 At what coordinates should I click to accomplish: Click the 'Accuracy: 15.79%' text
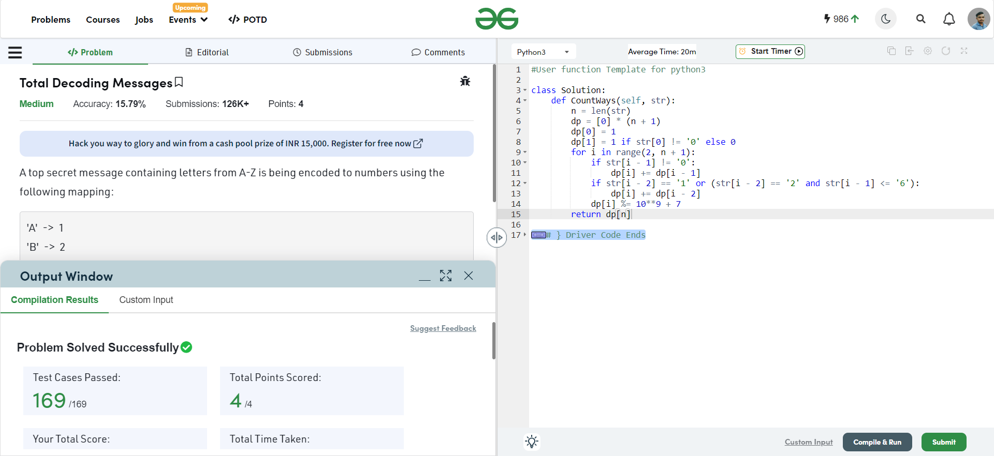109,104
